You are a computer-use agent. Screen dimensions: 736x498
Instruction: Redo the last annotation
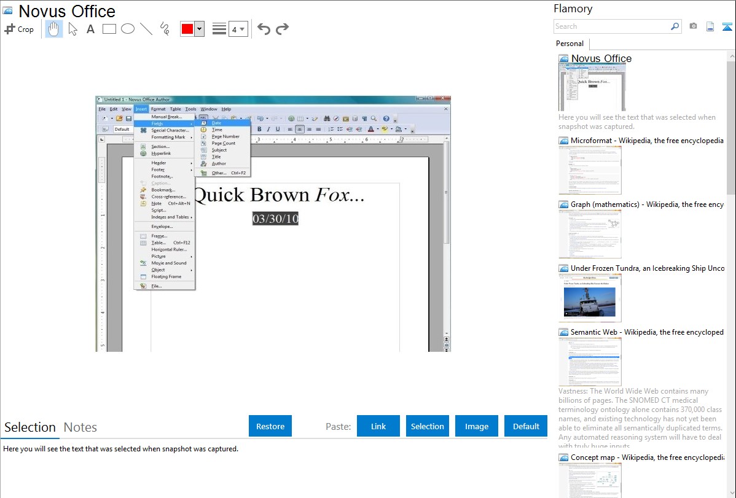click(x=282, y=29)
